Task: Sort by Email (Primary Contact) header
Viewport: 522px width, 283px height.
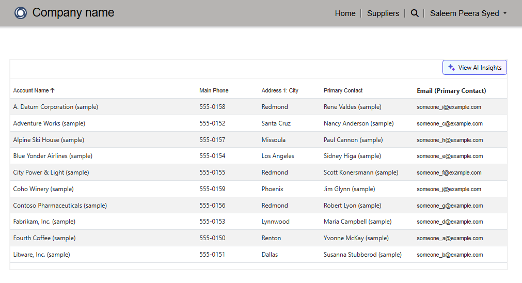Action: 451,90
